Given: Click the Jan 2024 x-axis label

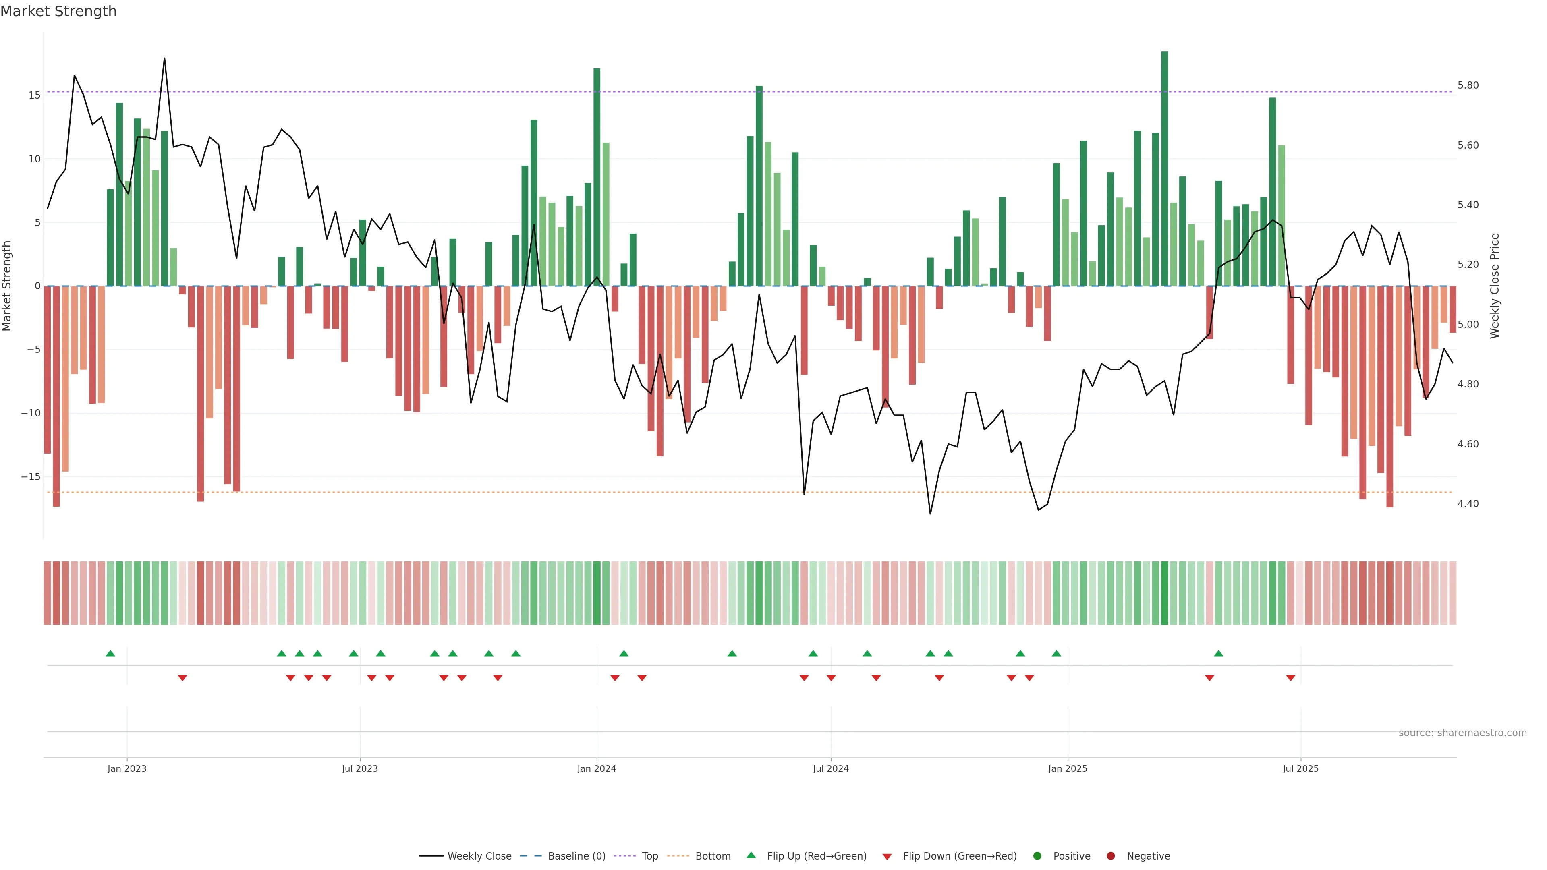Looking at the screenshot, I should pyautogui.click(x=596, y=768).
